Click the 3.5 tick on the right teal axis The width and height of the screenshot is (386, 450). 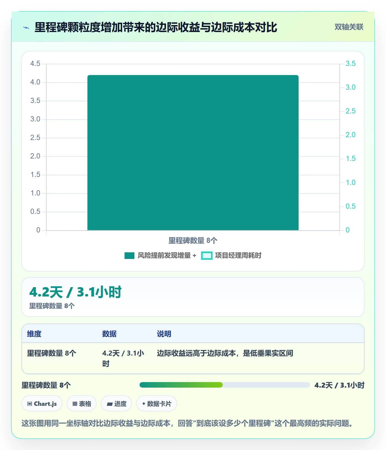click(x=351, y=63)
